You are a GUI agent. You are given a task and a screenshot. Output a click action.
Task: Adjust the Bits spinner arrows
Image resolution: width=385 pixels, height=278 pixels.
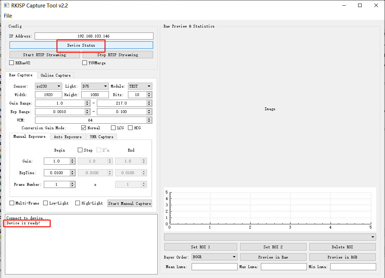tap(149, 95)
